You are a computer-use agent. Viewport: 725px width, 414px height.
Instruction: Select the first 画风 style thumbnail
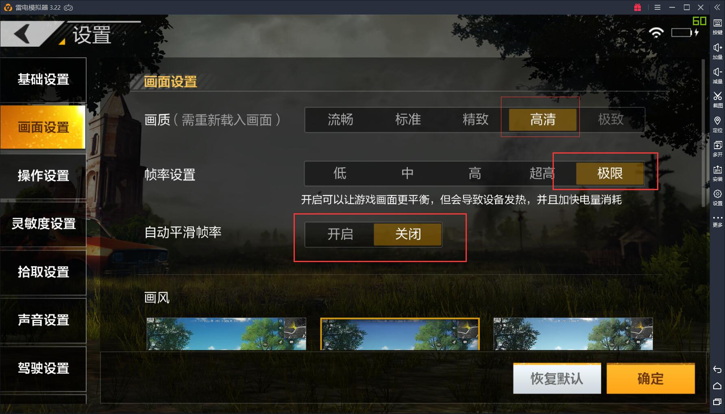click(x=226, y=334)
